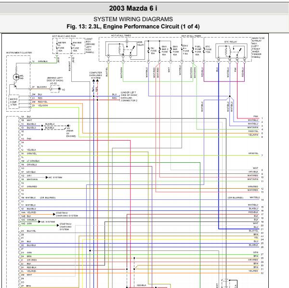
Task: Click the '2M RED/YEL' wire label
Action: click(x=39, y=102)
